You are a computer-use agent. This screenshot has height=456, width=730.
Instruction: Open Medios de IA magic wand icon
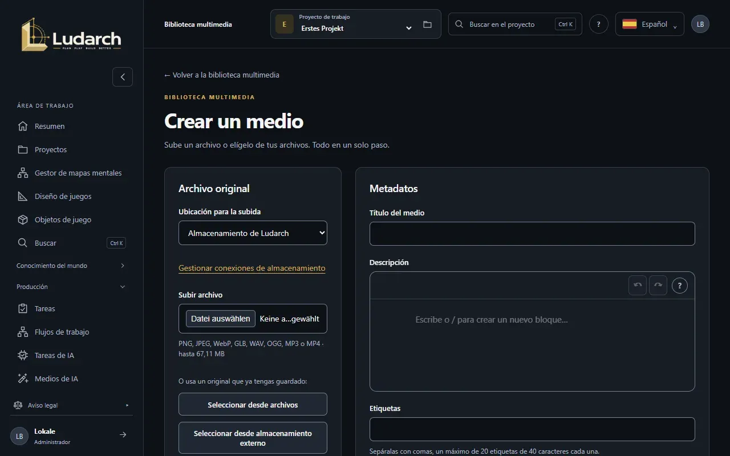click(23, 378)
